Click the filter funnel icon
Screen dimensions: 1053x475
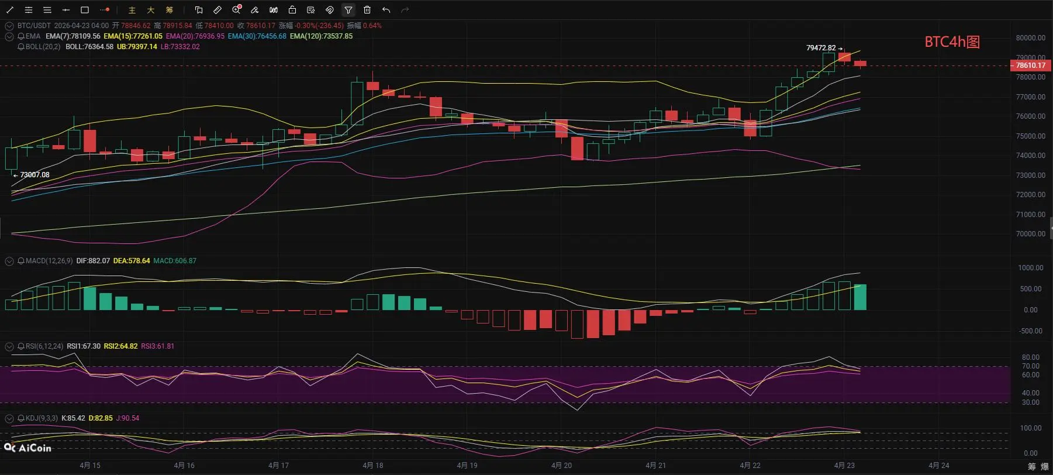click(x=348, y=10)
